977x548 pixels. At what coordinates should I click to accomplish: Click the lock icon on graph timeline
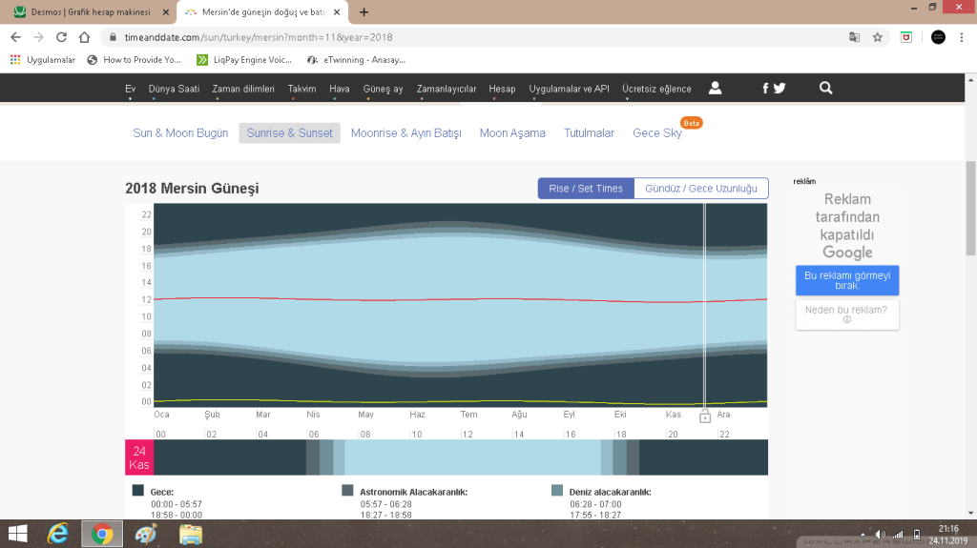click(x=705, y=416)
